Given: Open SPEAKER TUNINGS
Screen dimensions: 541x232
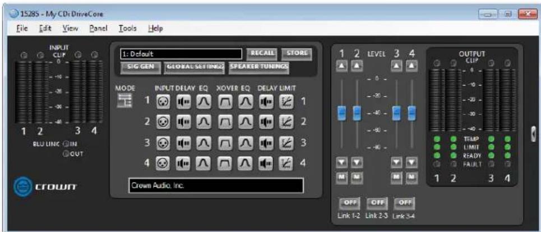Looking at the screenshot, I should (259, 68).
